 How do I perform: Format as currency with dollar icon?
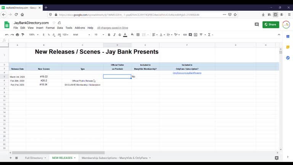point(43,35)
